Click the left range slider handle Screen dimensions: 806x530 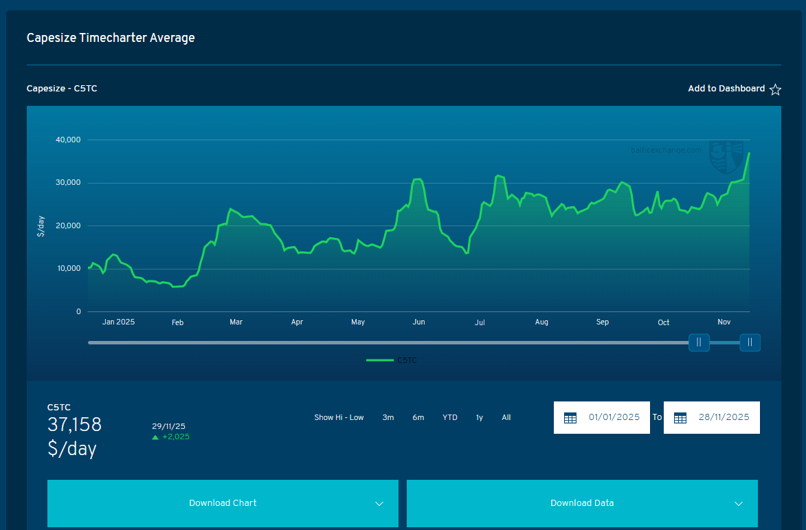699,342
